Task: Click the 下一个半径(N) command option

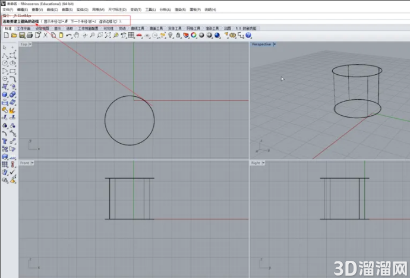Action: (x=83, y=21)
